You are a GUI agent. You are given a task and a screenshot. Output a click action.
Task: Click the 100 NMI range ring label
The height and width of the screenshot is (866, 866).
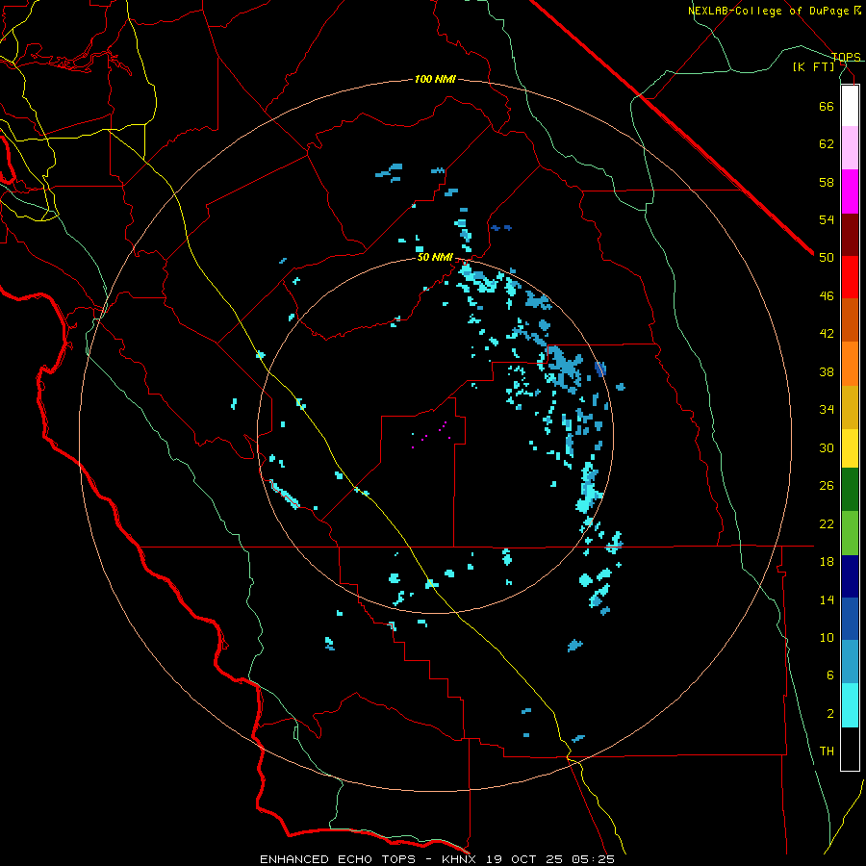[435, 80]
